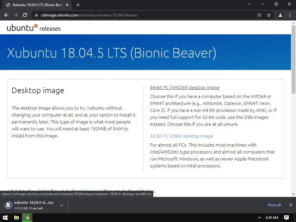Click the address bar URL

tap(89, 15)
